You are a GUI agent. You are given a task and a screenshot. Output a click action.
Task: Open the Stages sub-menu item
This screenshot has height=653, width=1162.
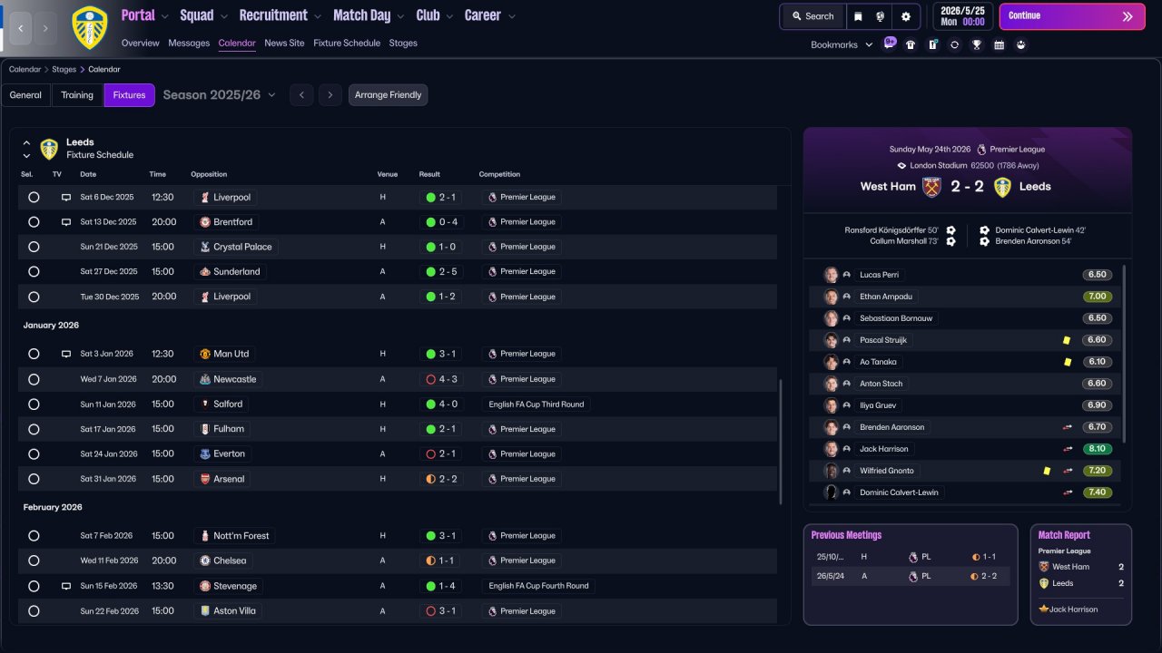point(403,43)
